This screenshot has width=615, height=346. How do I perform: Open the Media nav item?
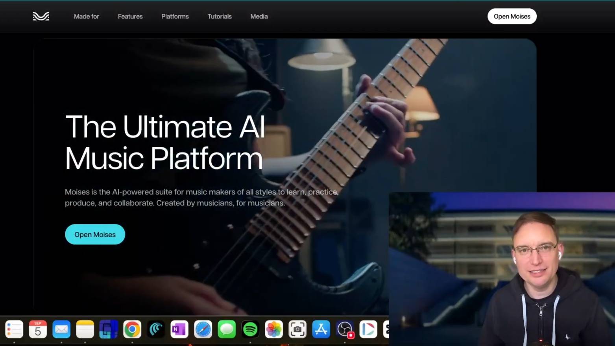pyautogui.click(x=259, y=17)
